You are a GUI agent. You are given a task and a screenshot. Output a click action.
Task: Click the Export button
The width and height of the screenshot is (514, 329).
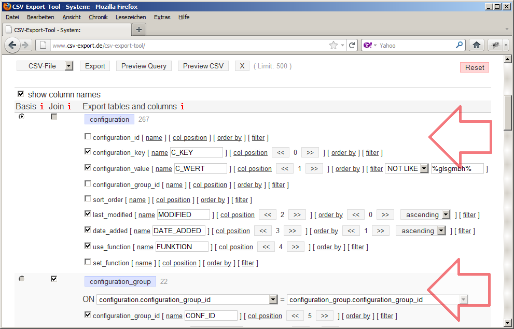point(95,66)
